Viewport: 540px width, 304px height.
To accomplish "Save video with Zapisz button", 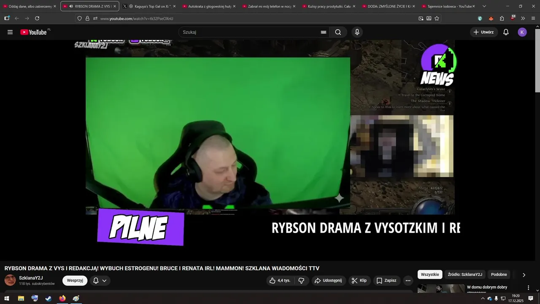I will (x=386, y=280).
